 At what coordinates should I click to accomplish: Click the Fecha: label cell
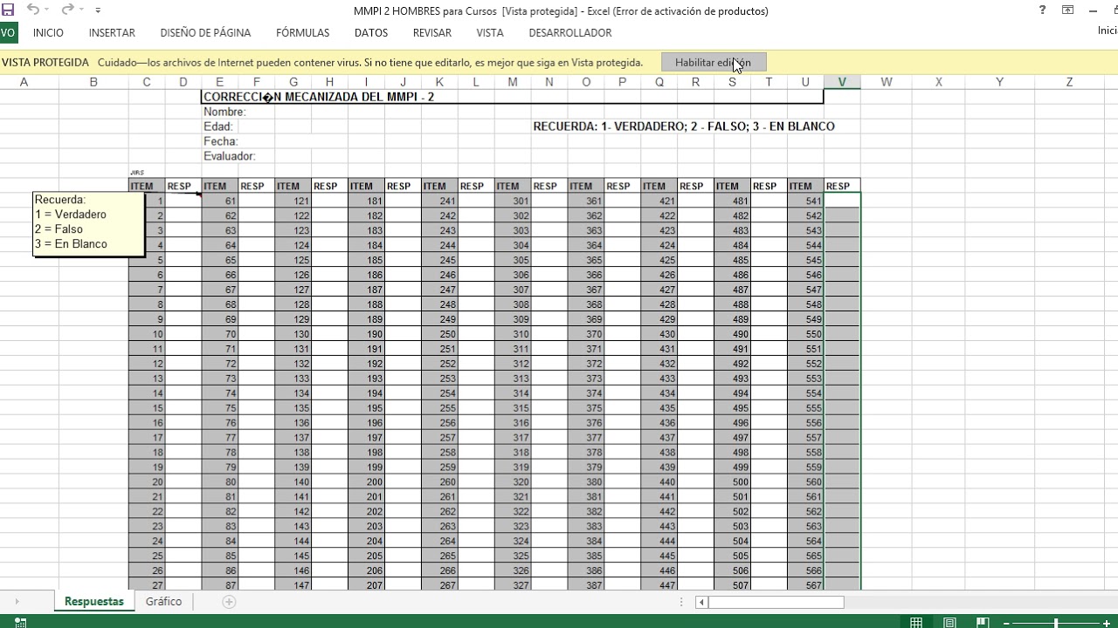220,141
